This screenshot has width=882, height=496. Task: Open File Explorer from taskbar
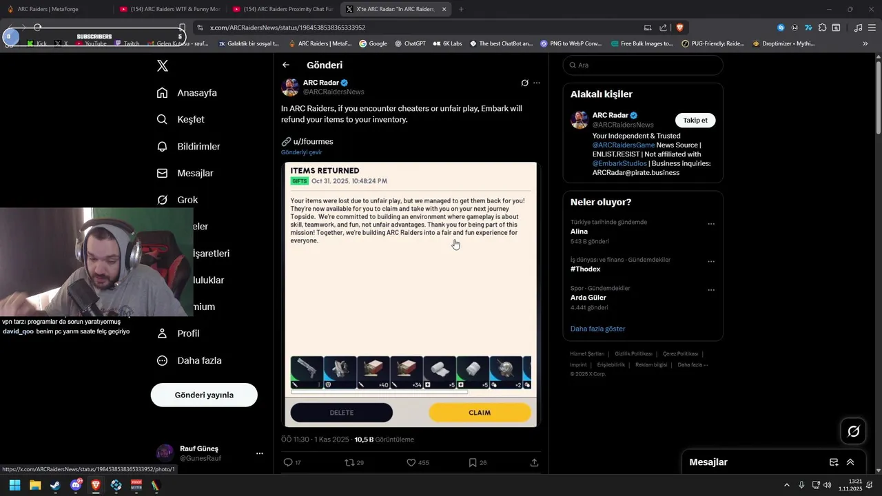click(x=35, y=485)
